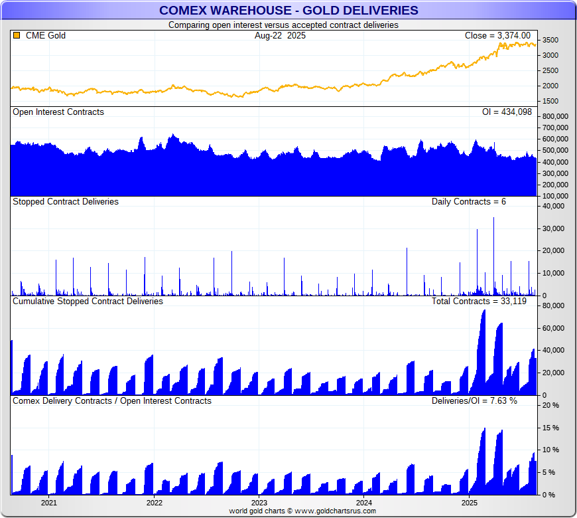This screenshot has height=518, width=577.
Task: Click the 15 % deliveries/OI axis tick
Action: point(550,428)
